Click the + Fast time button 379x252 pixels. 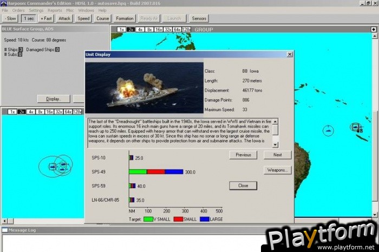46,18
